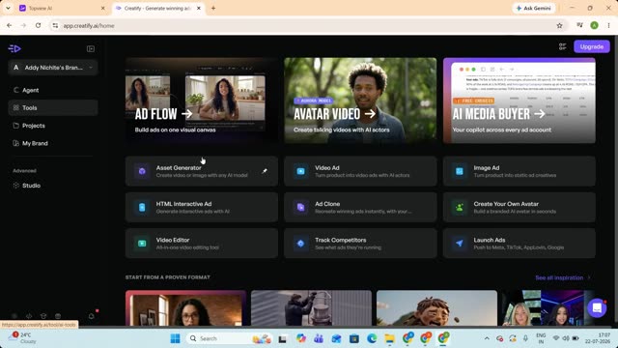
Task: Click the Video Editor title text
Action: point(173,240)
